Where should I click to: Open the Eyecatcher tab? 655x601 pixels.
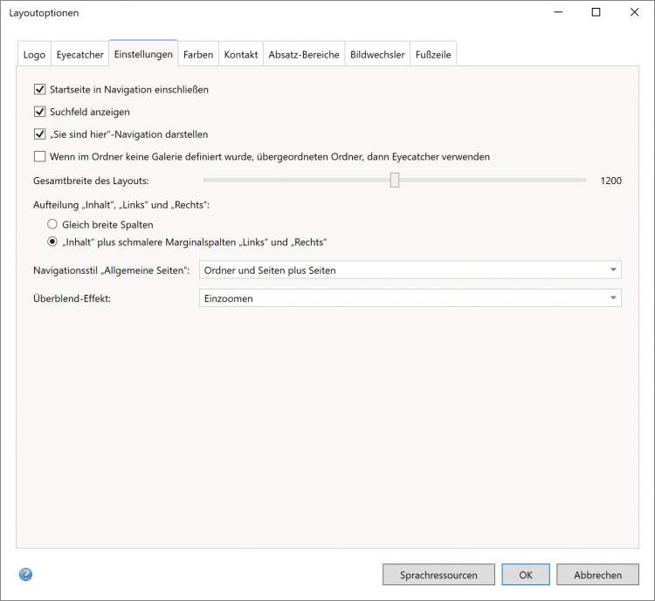(x=79, y=54)
